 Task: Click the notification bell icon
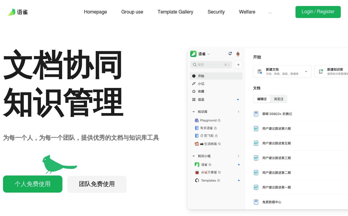click(x=230, y=54)
